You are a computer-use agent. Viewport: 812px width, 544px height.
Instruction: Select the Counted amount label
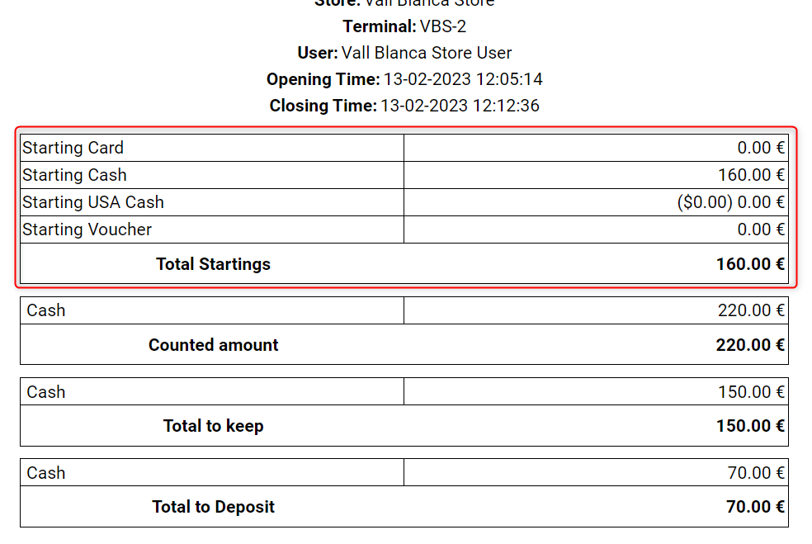213,345
